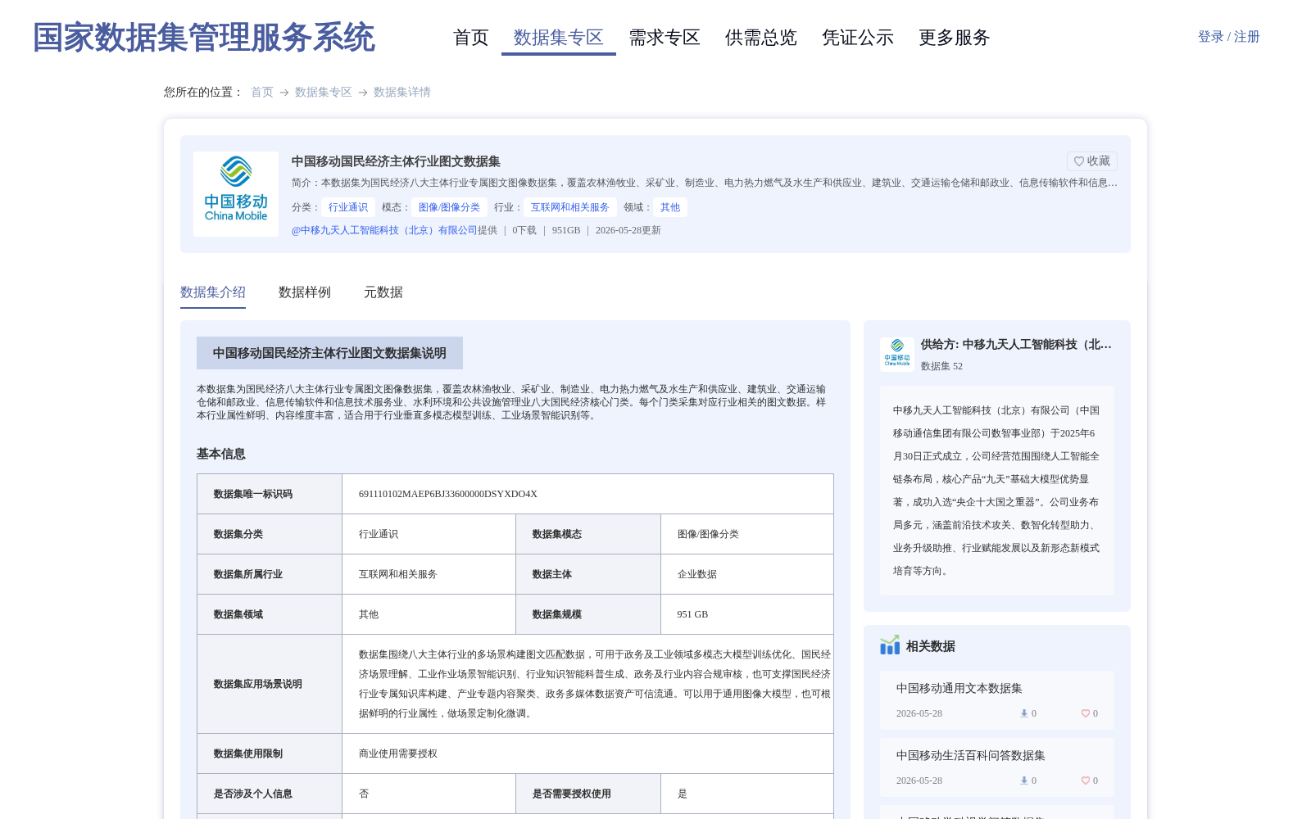Image resolution: width=1311 pixels, height=819 pixels.
Task: Click 数据集应用场景说明 label cell
Action: pos(270,684)
